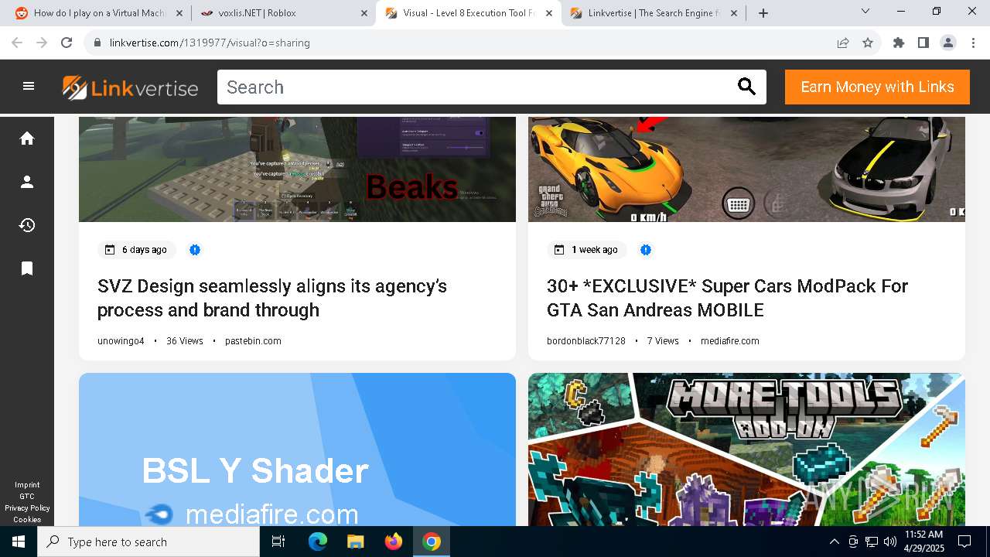Image resolution: width=990 pixels, height=557 pixels.
Task: Open the Windows Start menu
Action: point(19,542)
